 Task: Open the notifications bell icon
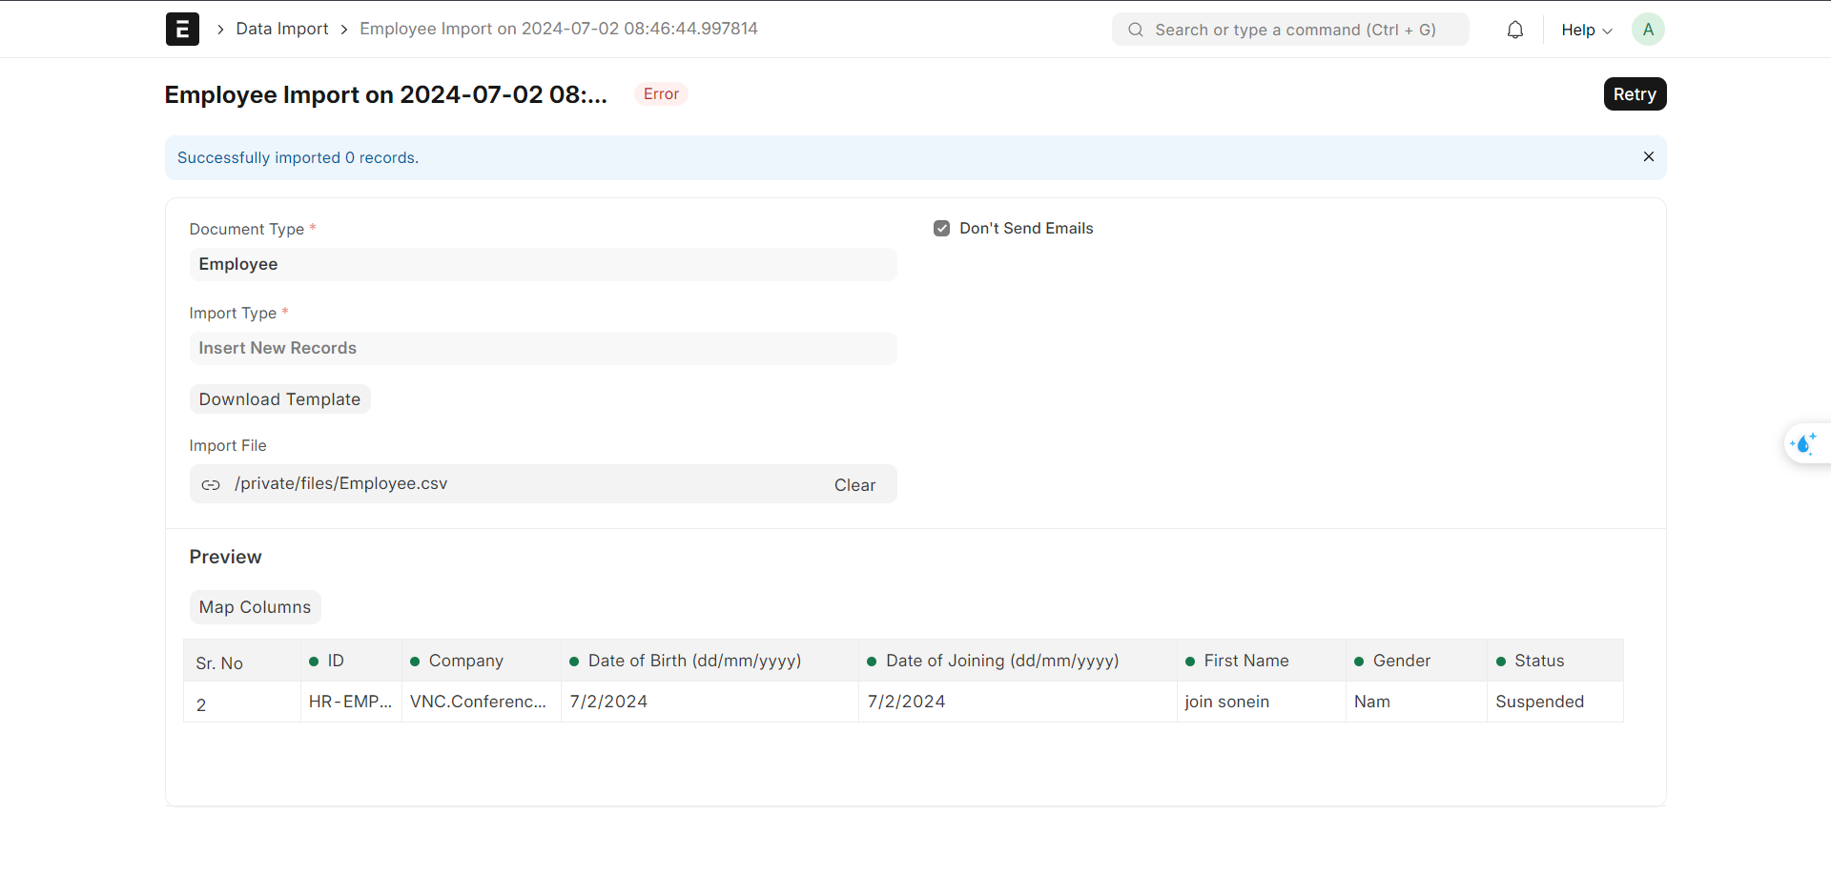(1515, 30)
